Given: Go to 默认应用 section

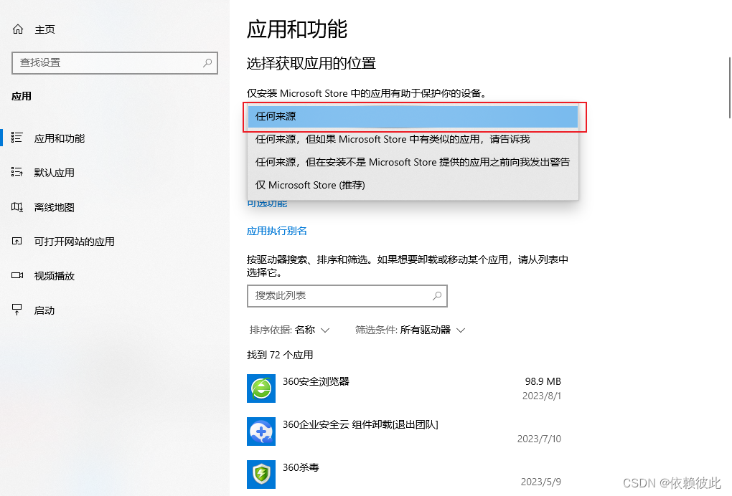Looking at the screenshot, I should 115,173.
